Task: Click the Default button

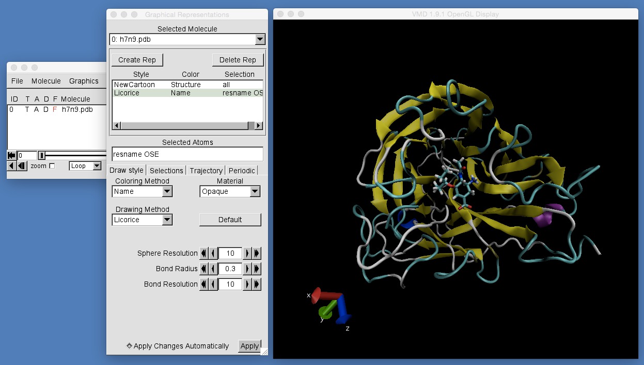Action: [x=230, y=220]
